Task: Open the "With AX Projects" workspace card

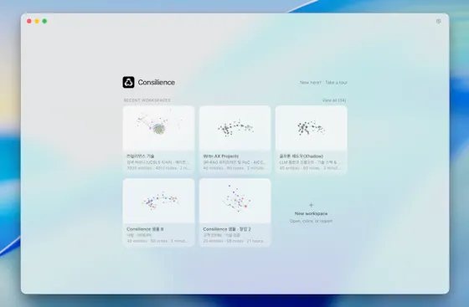Action: click(x=235, y=139)
